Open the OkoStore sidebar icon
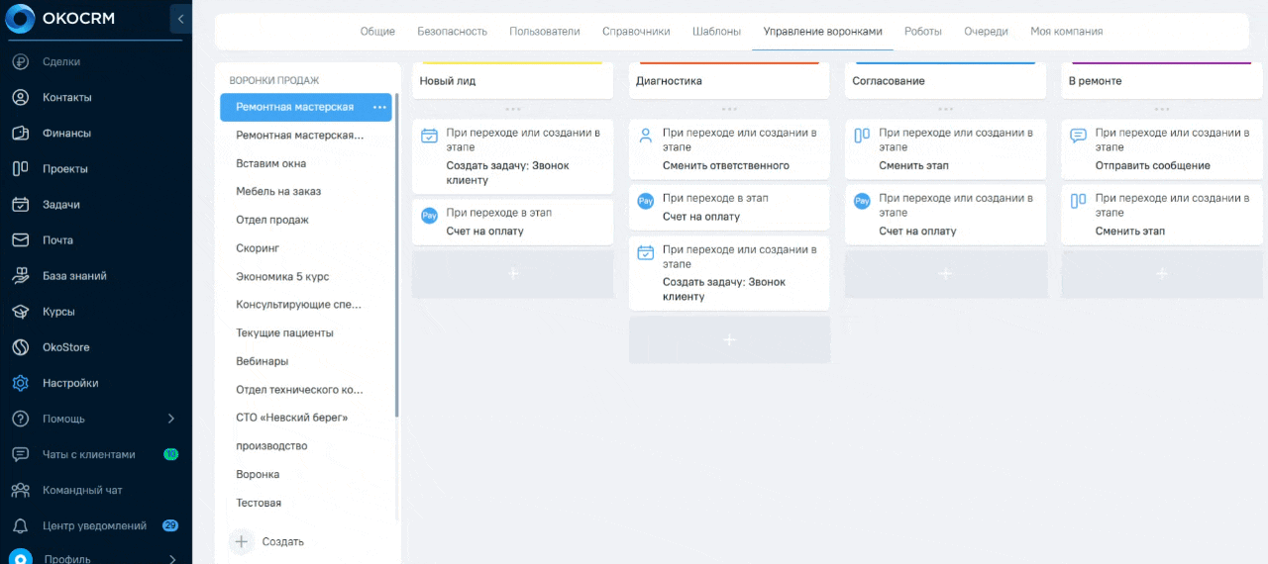This screenshot has width=1268, height=564. tap(20, 347)
